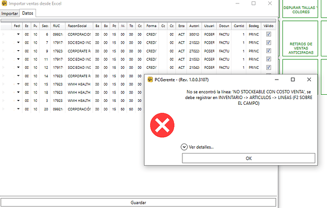This screenshot has width=327, height=208.
Task: Uncheck Válido checkbox in third row
Action: pos(269,51)
